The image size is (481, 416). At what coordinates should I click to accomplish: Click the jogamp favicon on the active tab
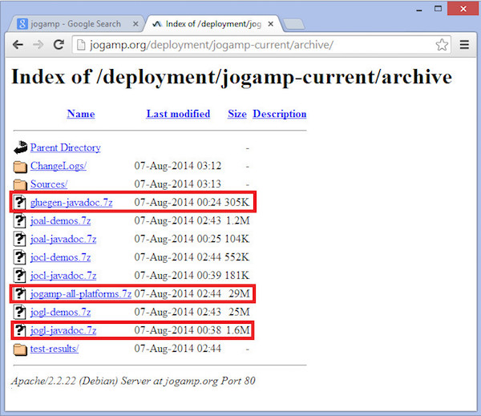(x=157, y=24)
